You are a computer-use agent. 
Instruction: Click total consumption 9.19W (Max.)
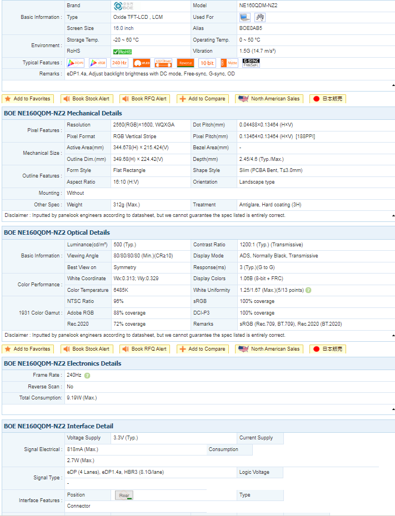[x=82, y=397]
